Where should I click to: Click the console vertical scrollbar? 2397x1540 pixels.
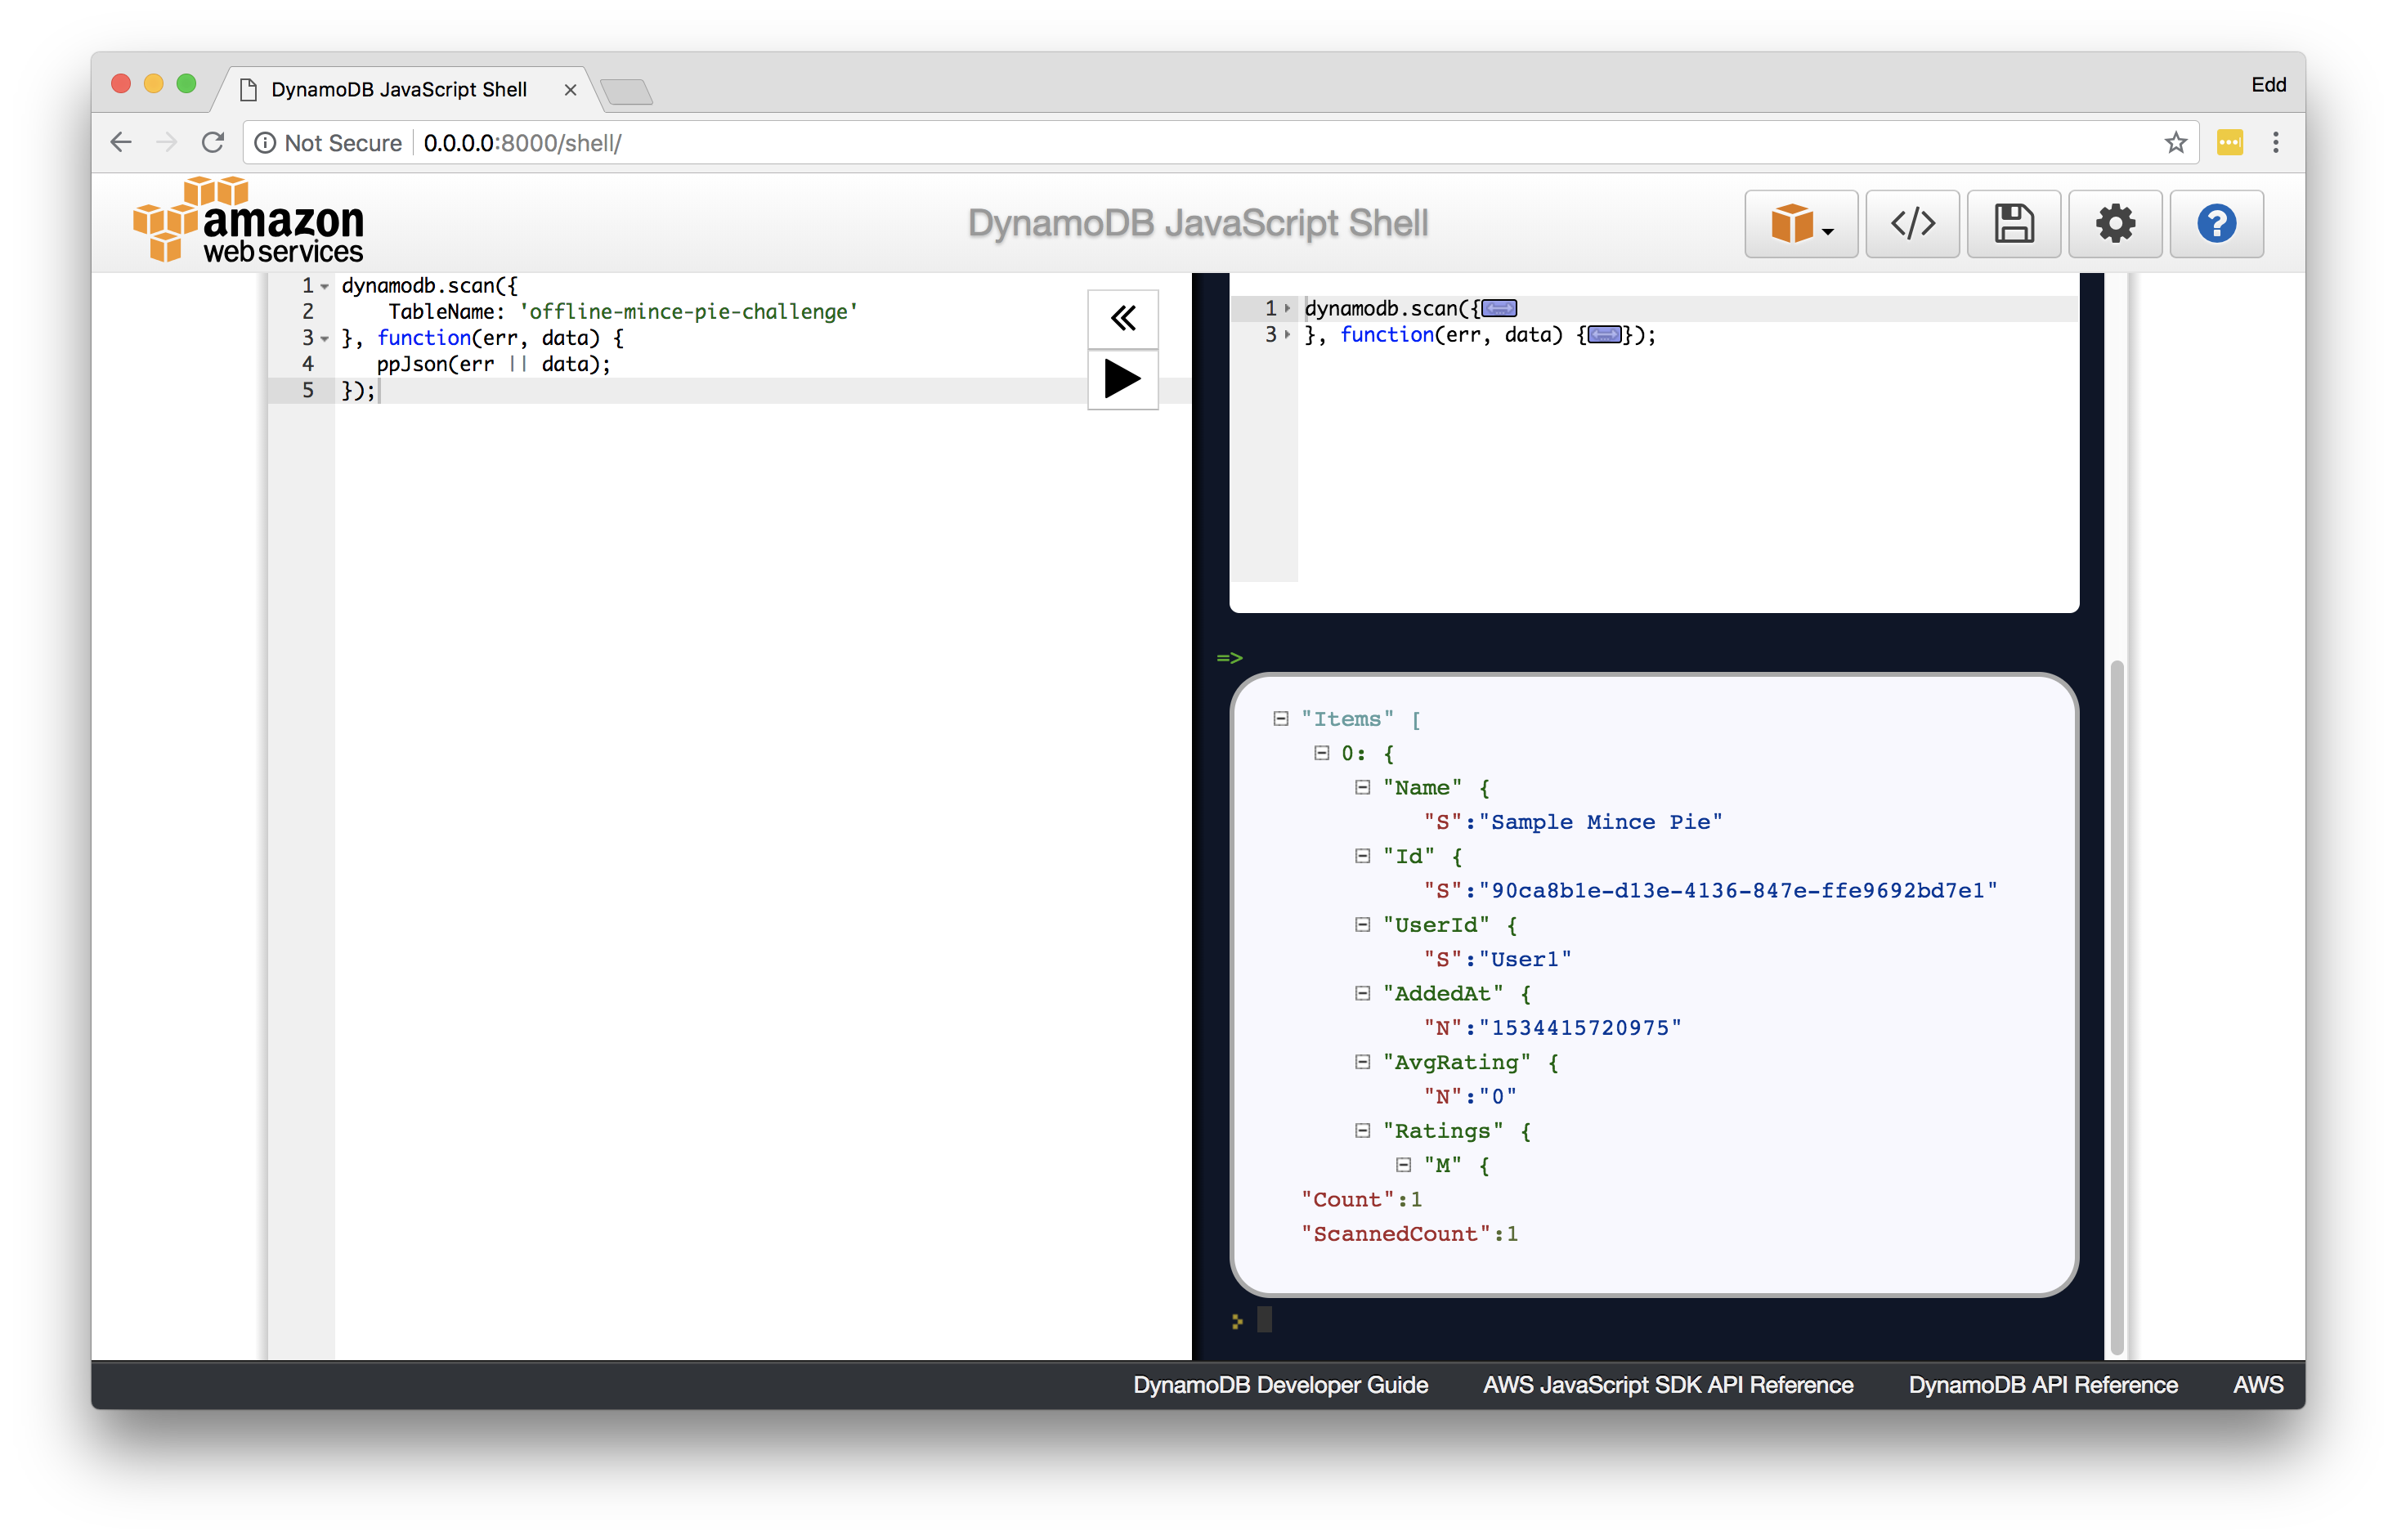[2116, 1006]
